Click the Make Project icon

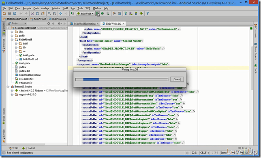(73, 13)
